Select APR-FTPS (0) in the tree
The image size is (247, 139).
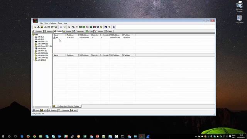[42, 51]
